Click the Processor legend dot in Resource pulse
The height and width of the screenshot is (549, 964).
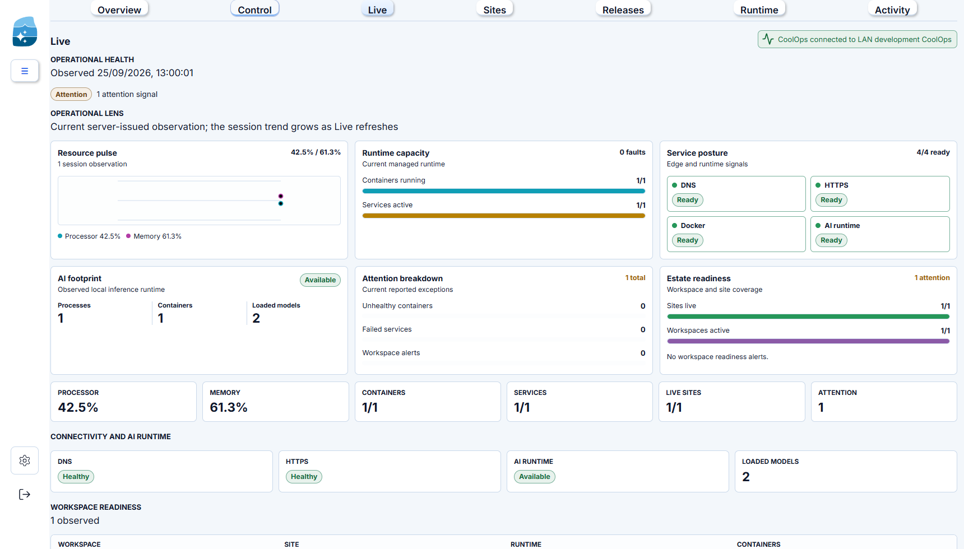click(60, 236)
